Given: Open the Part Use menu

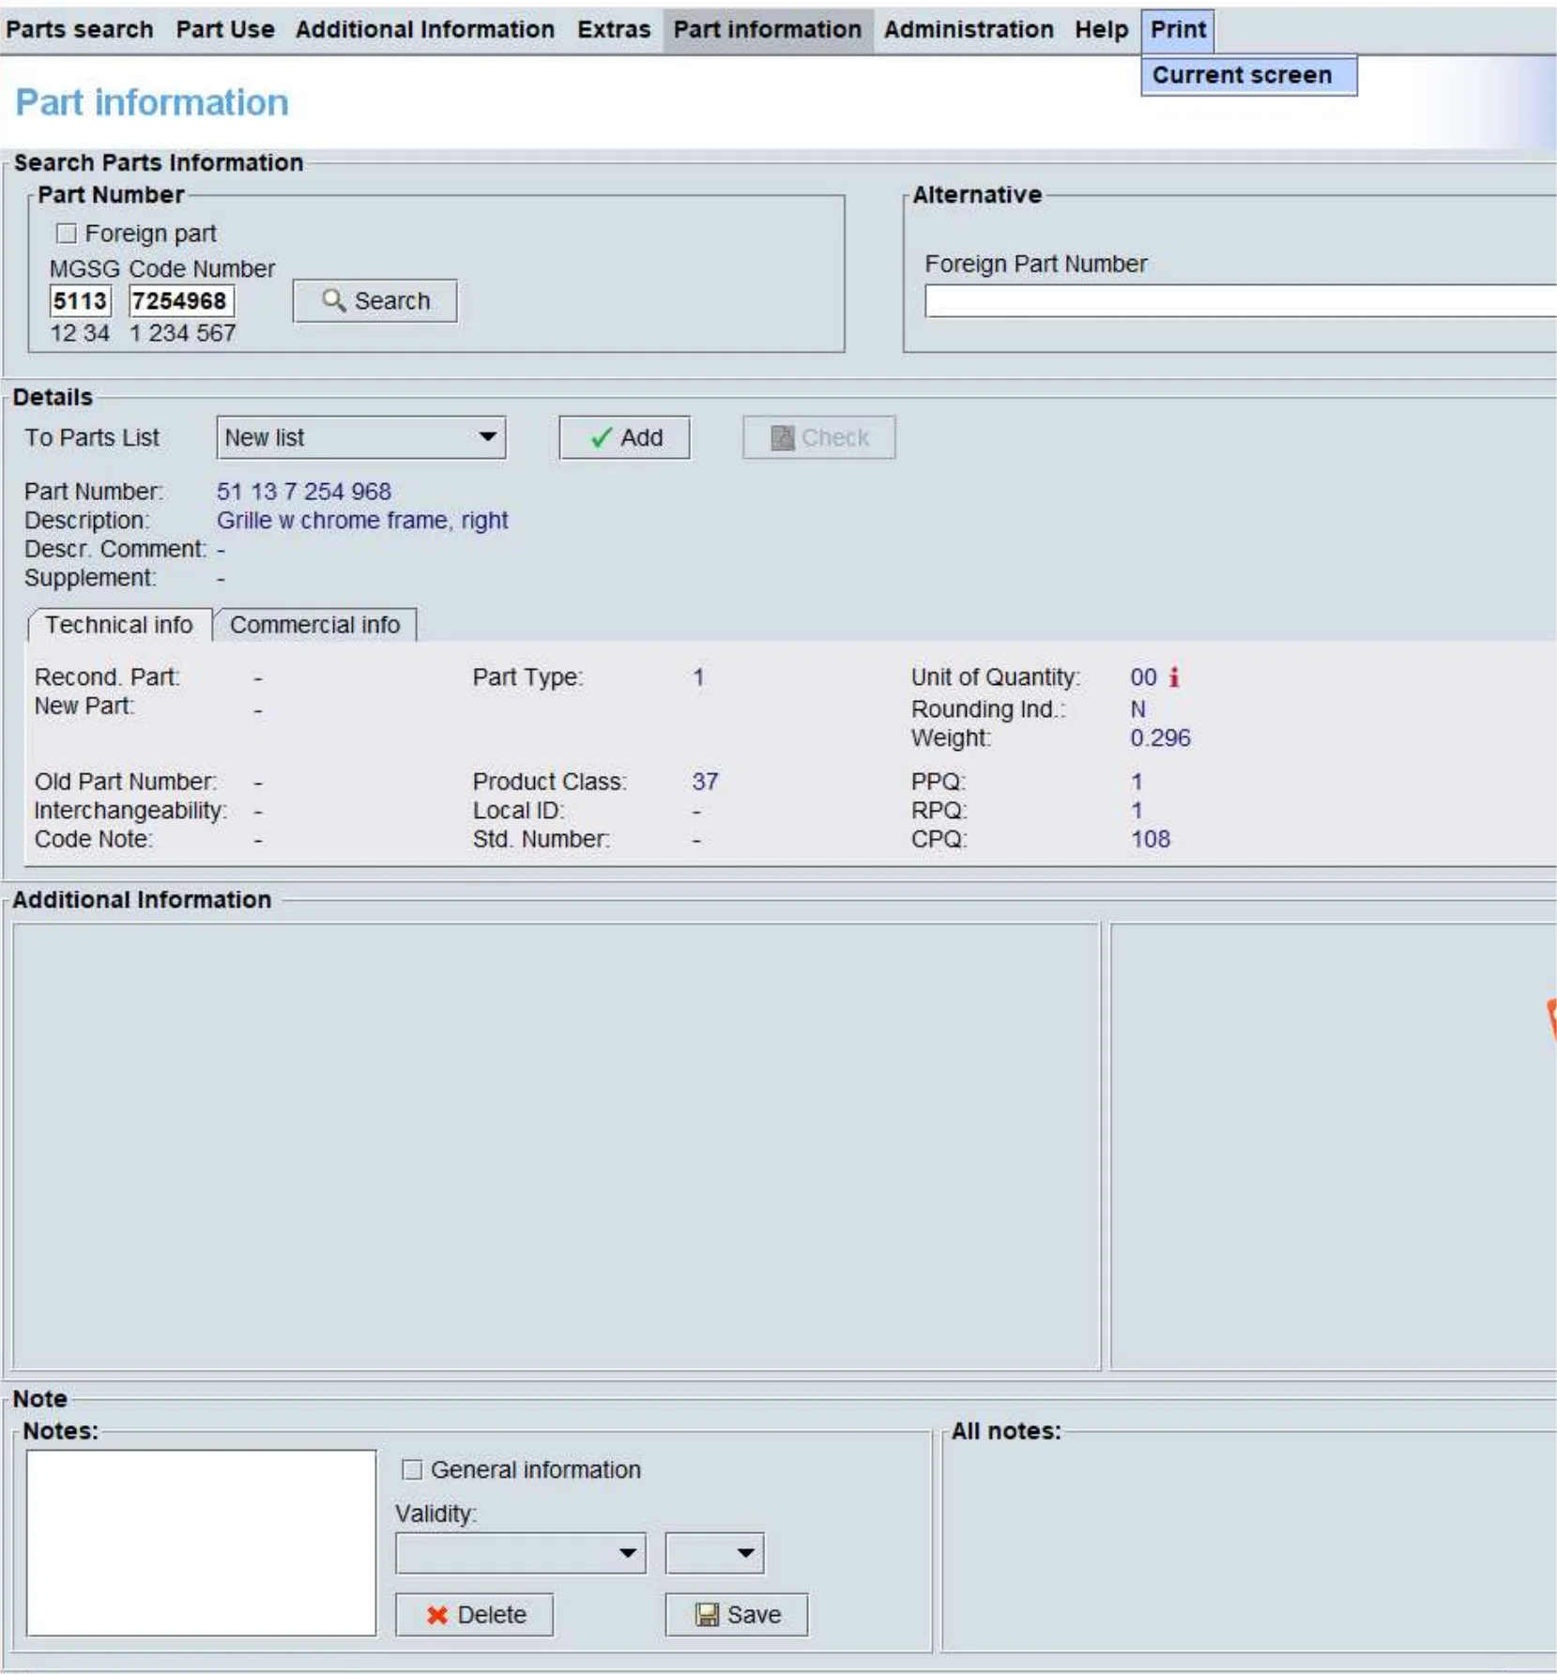Looking at the screenshot, I should pos(225,29).
